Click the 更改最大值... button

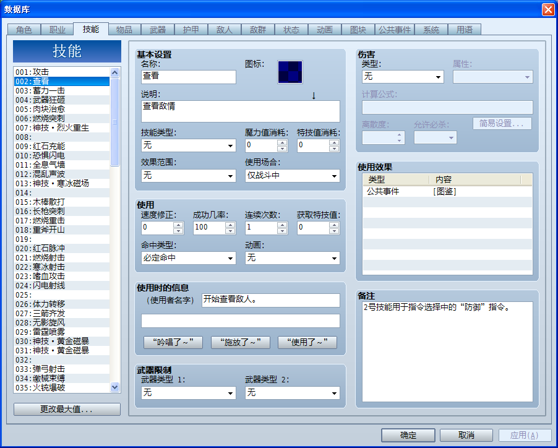pos(67,409)
